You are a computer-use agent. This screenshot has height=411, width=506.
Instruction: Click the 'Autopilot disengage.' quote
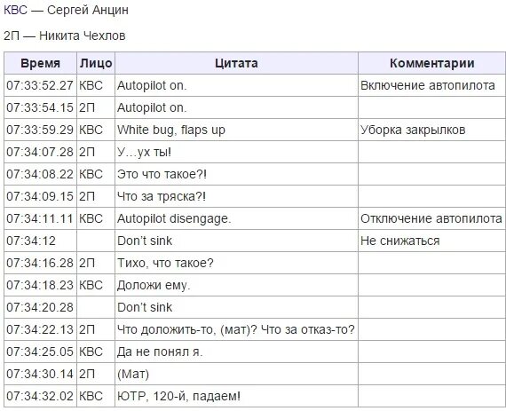tap(174, 218)
